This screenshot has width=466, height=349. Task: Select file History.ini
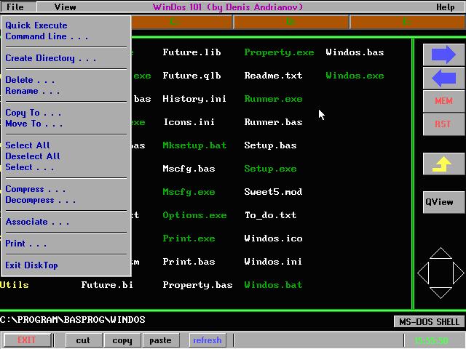[x=194, y=99]
